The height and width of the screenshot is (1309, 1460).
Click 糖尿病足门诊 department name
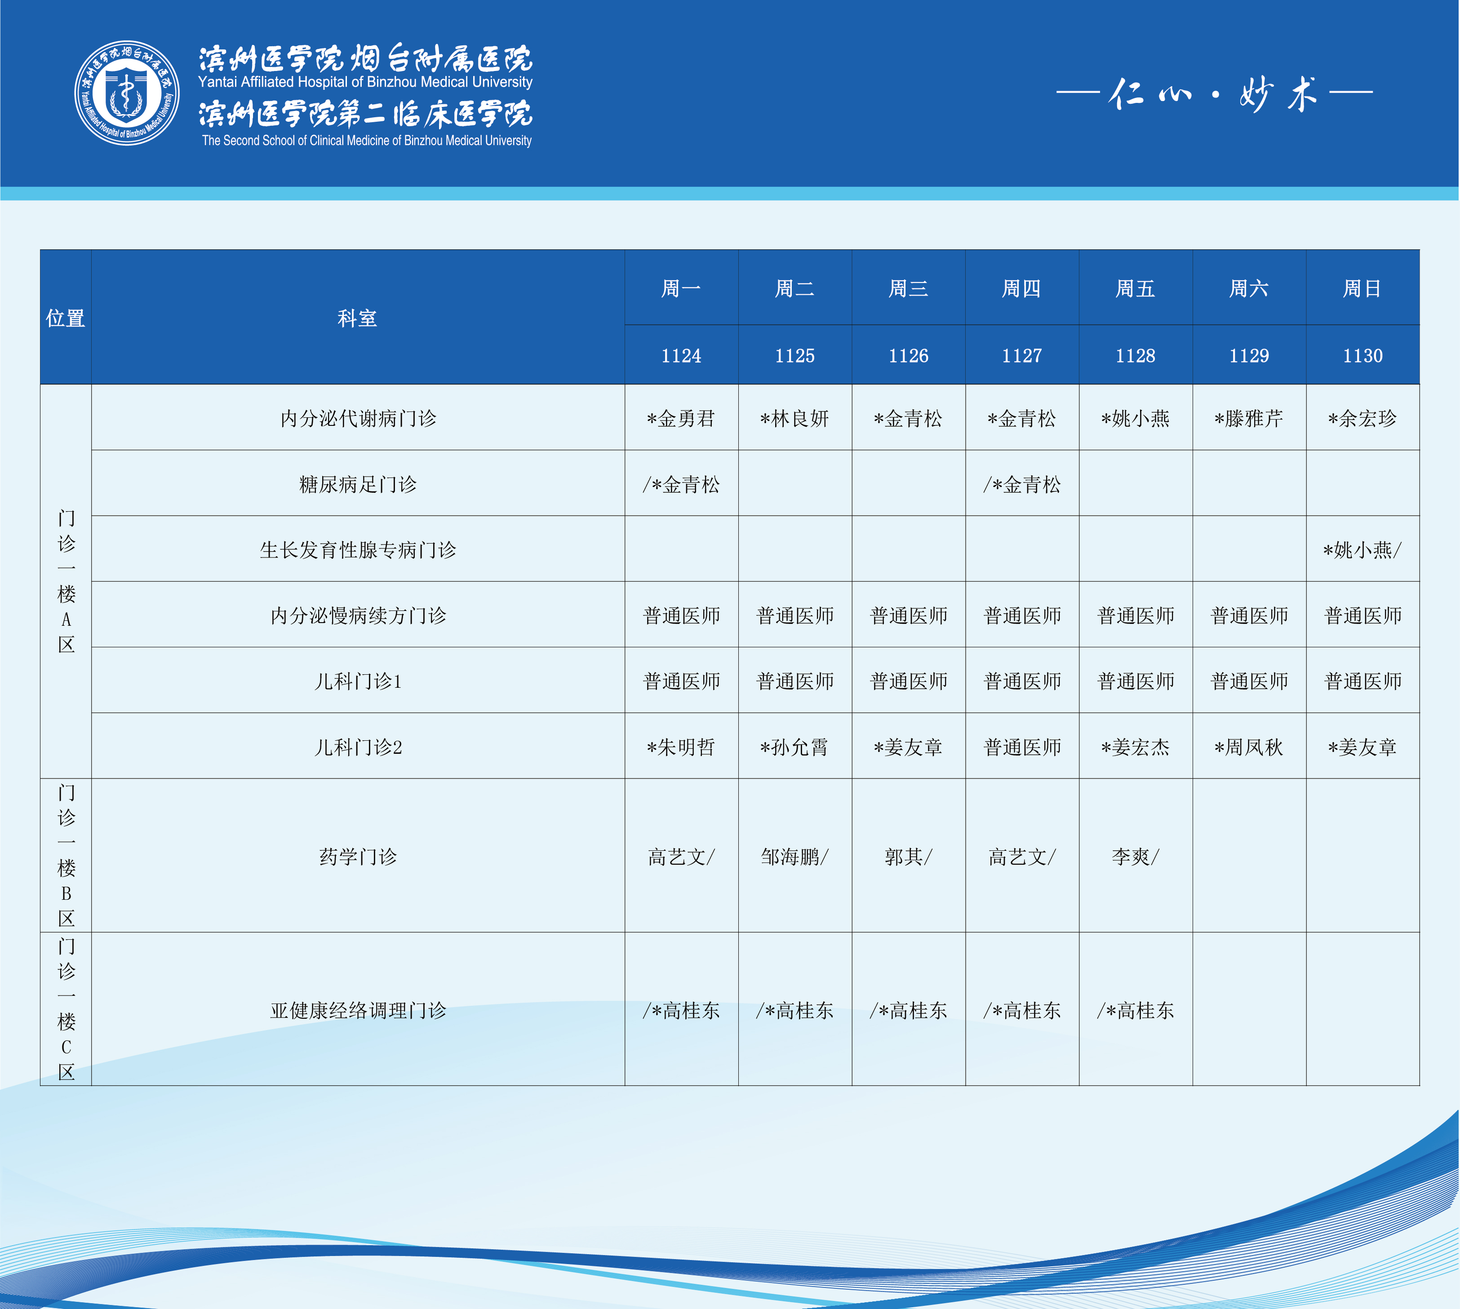tap(358, 484)
